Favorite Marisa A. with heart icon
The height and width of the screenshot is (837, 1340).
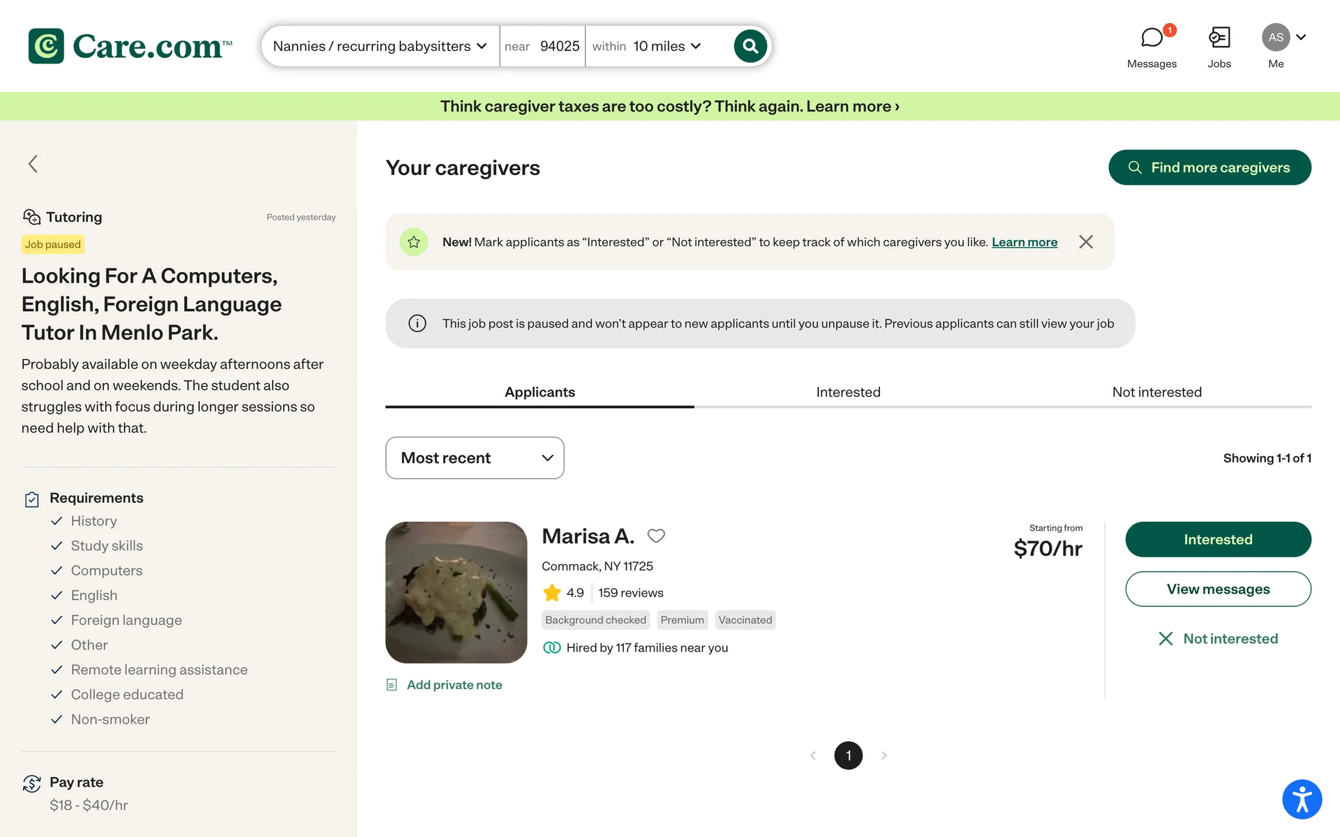[656, 536]
